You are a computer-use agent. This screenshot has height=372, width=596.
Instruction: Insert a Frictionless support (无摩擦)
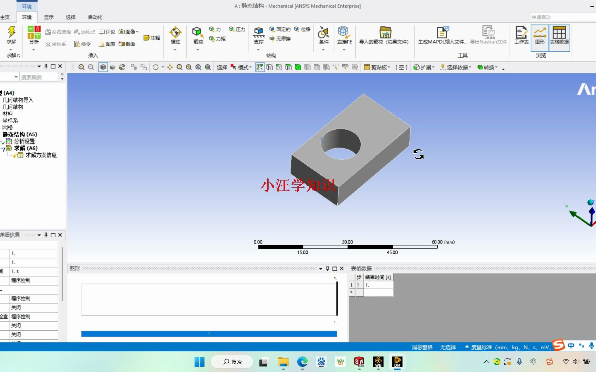280,39
